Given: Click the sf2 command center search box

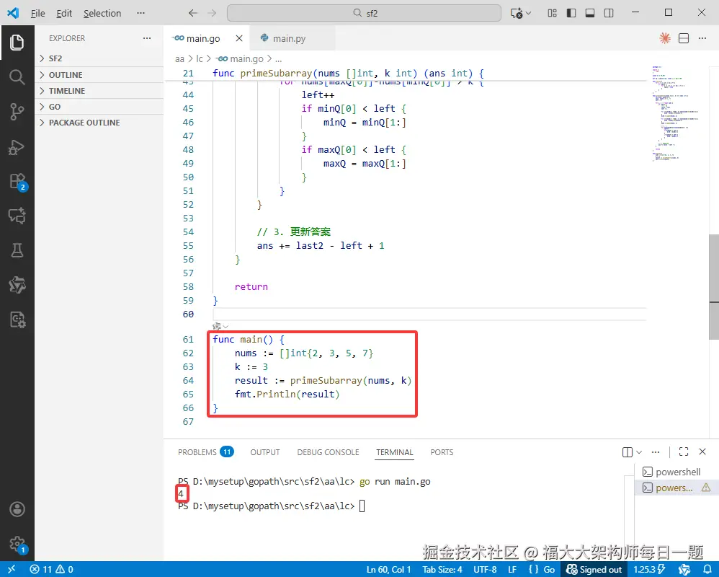Looking at the screenshot, I should pos(364,13).
